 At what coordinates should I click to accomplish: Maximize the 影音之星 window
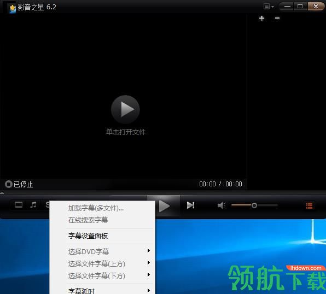pyautogui.click(x=300, y=7)
